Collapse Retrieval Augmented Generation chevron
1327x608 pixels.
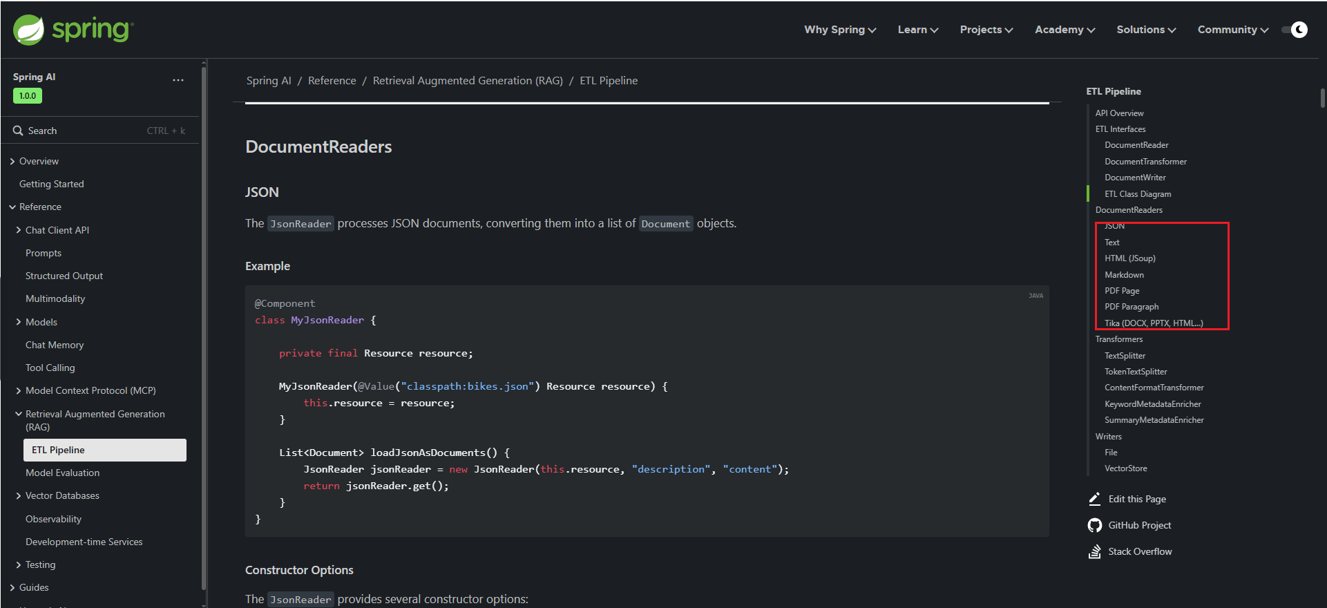click(x=19, y=414)
